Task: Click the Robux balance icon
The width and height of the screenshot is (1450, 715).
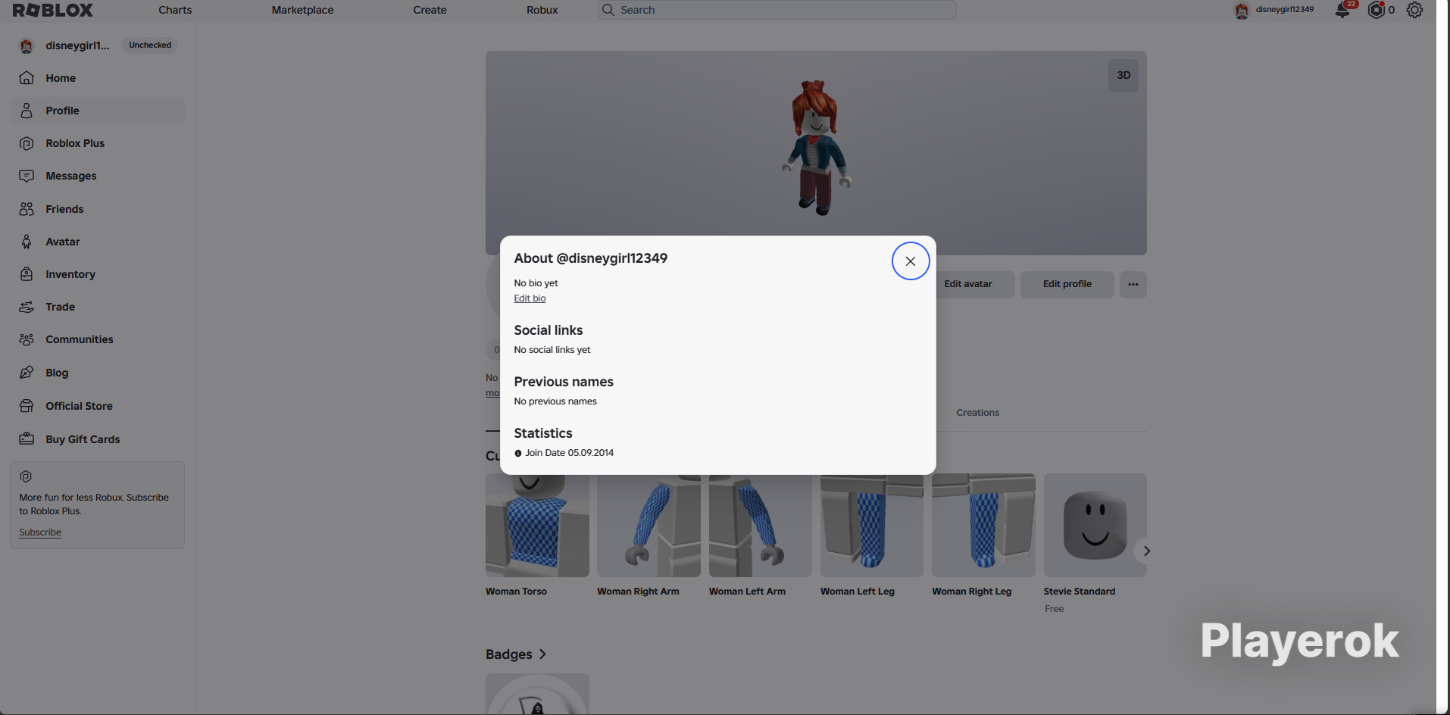Action: (1377, 11)
